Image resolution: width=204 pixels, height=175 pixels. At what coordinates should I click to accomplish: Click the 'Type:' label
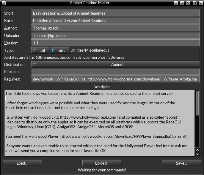(9, 50)
